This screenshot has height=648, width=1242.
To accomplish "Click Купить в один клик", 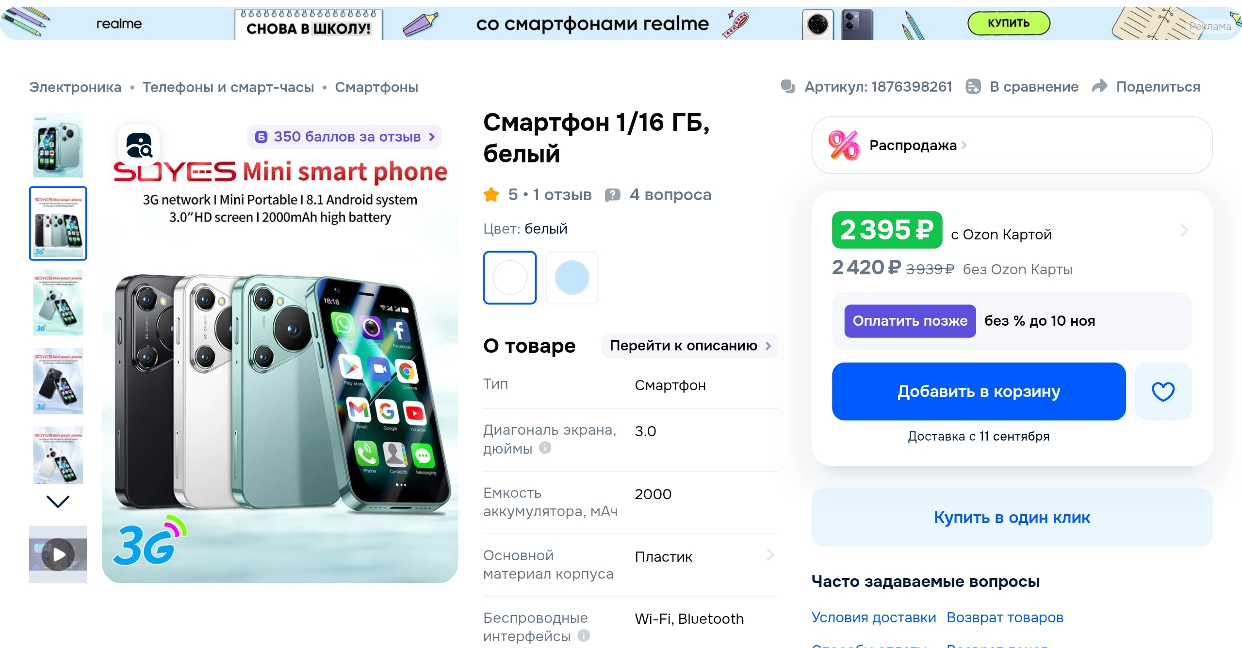I will point(1012,518).
